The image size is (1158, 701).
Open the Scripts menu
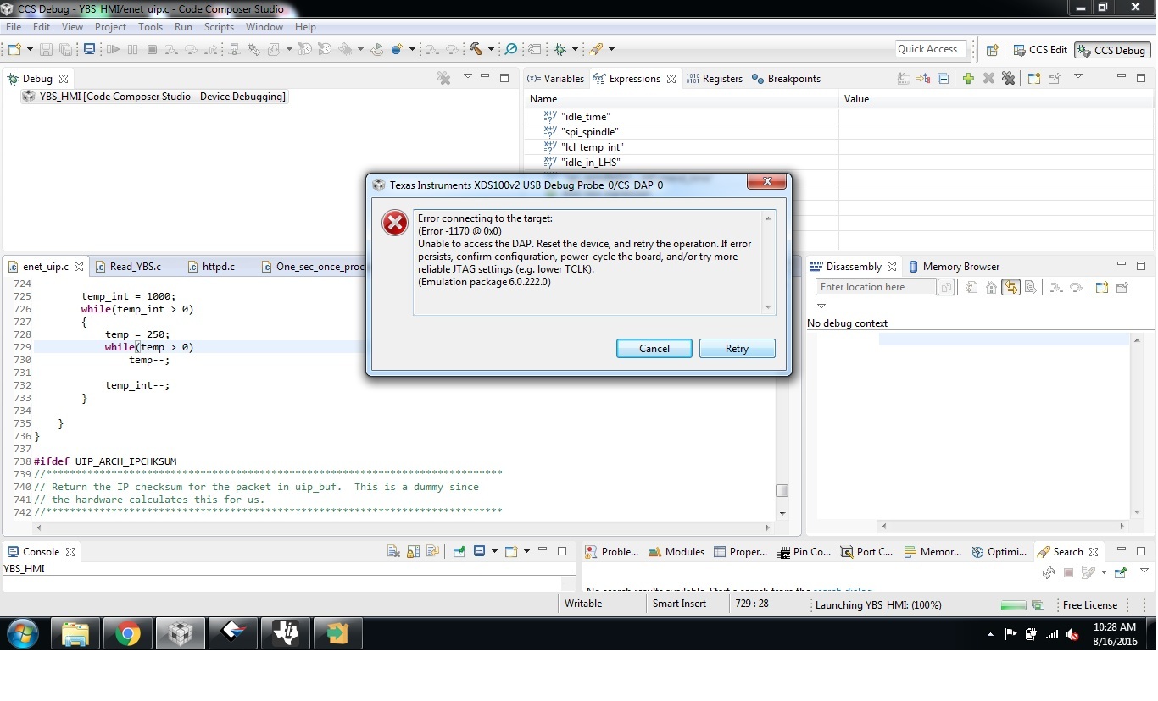click(219, 27)
